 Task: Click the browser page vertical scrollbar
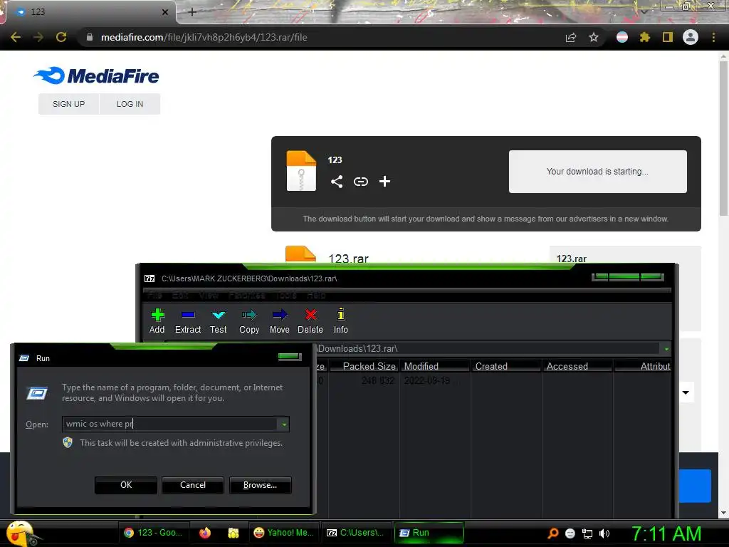[723, 140]
